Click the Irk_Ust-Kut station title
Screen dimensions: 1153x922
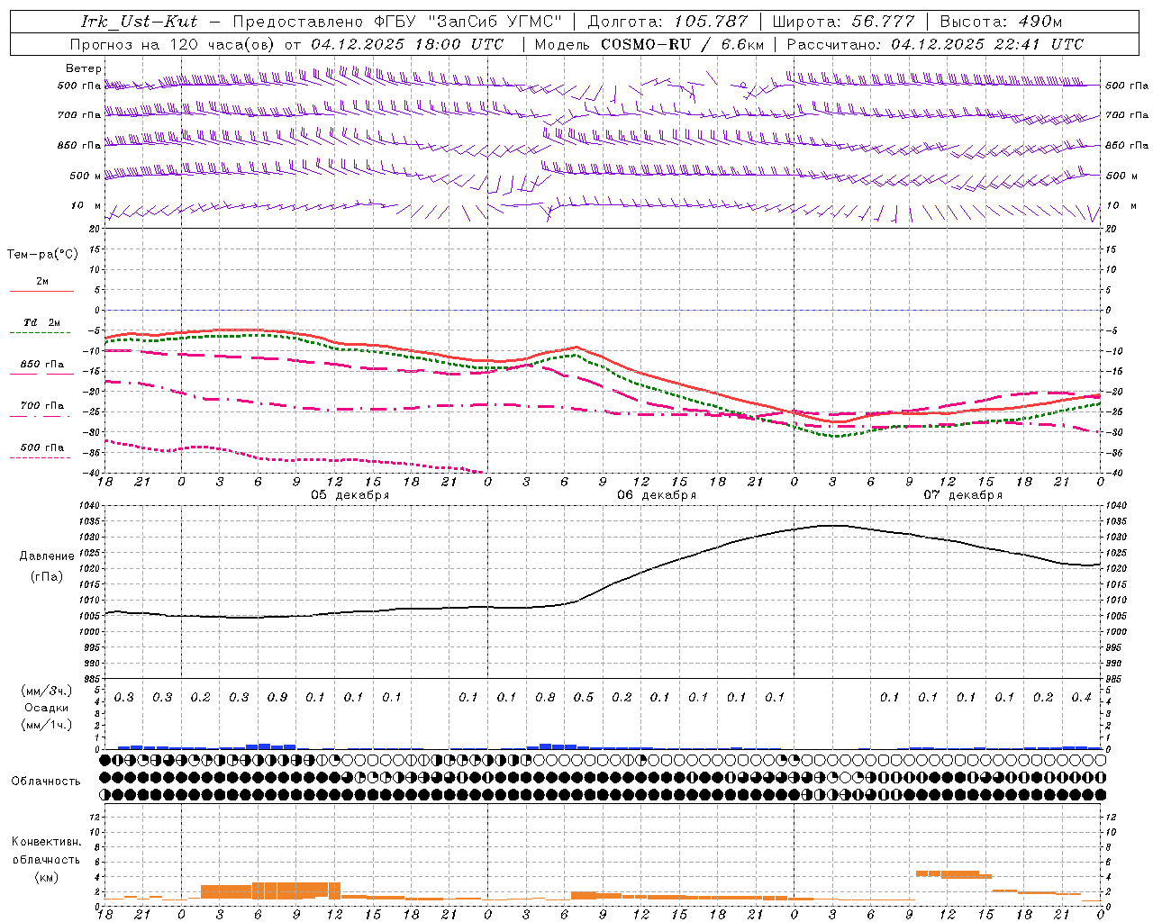click(x=140, y=22)
